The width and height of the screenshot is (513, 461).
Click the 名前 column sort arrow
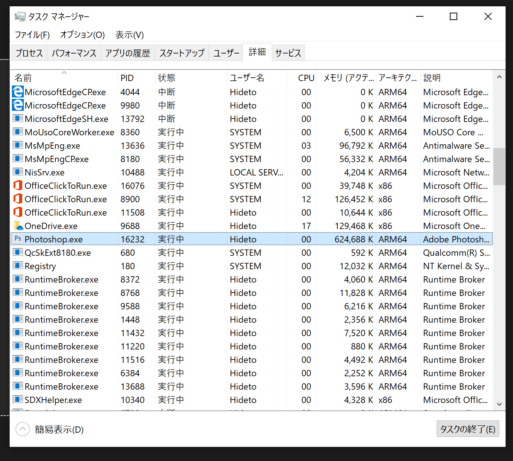click(63, 73)
